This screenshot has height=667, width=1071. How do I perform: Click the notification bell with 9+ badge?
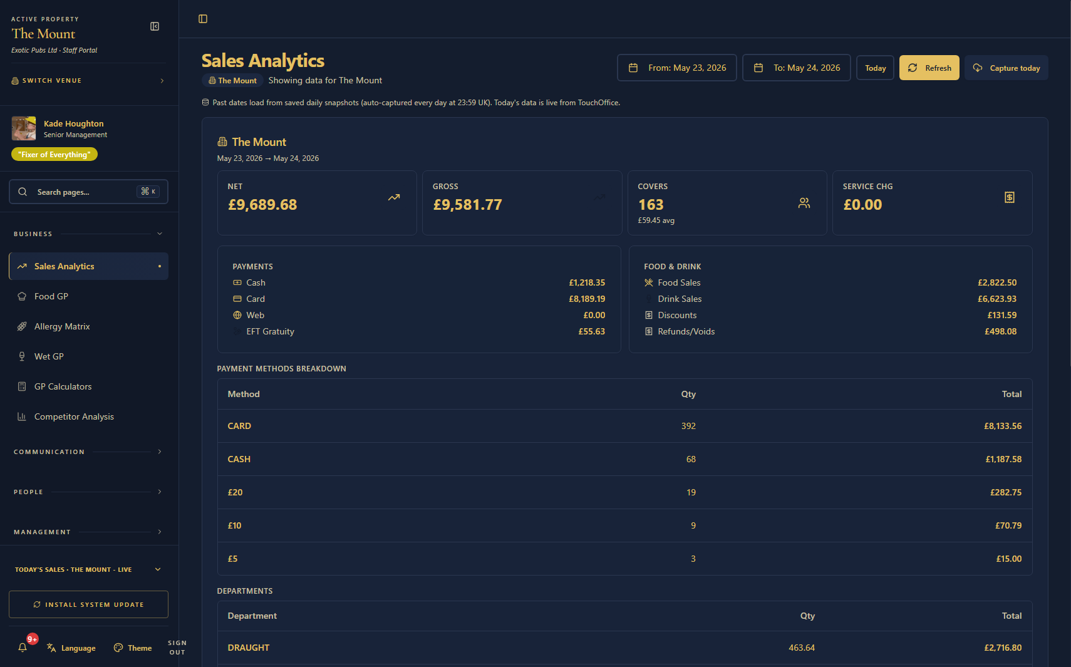[23, 648]
